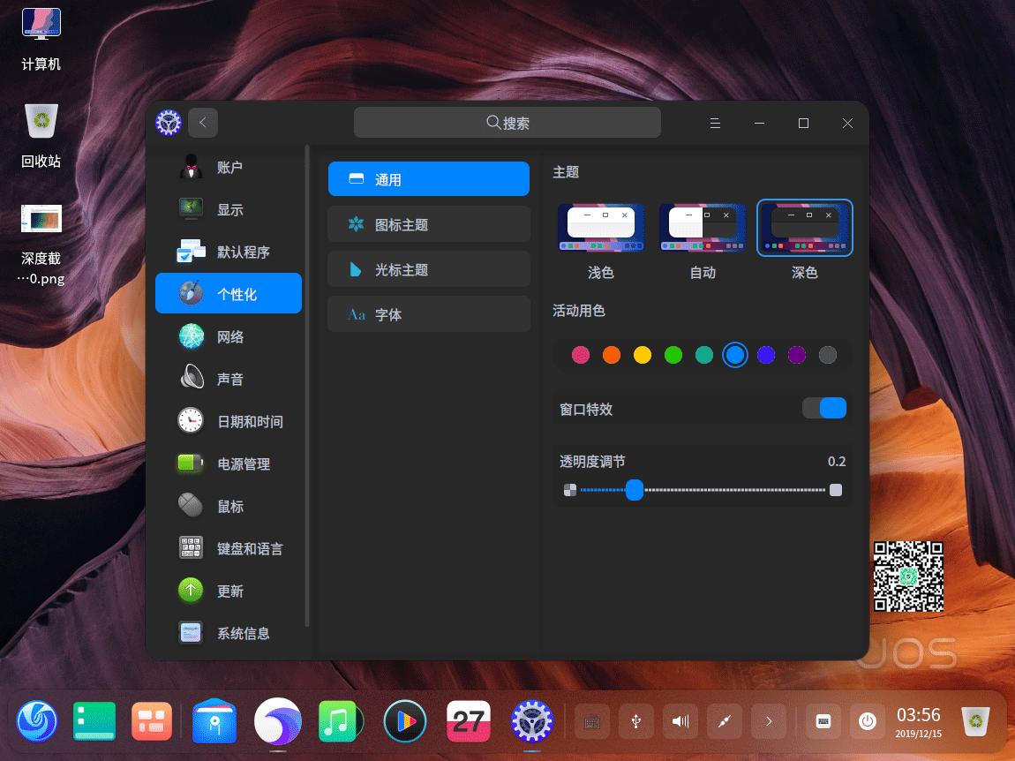Switch to the 图标主题 icon theme tab

(428, 224)
